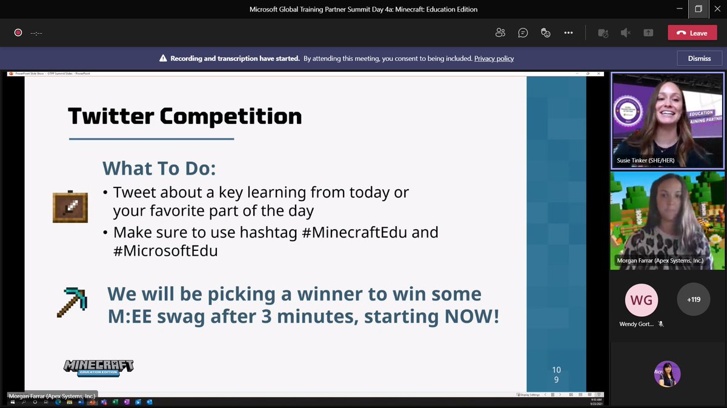The width and height of the screenshot is (727, 408).
Task: Open Windows search from the taskbar
Action: (x=24, y=403)
